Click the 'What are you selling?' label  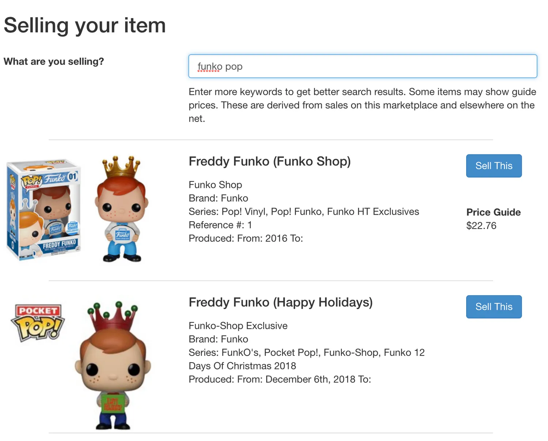tap(54, 61)
